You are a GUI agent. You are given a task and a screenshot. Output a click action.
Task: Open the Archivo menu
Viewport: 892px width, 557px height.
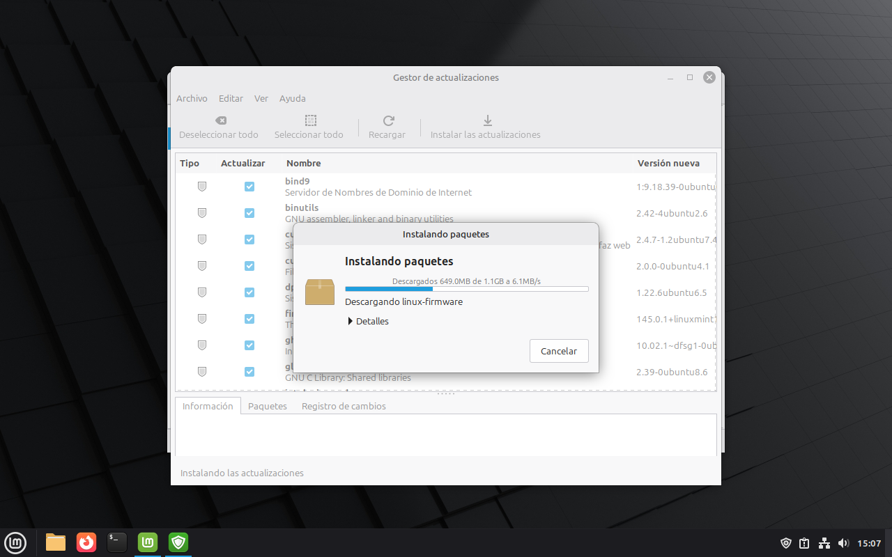pyautogui.click(x=192, y=98)
